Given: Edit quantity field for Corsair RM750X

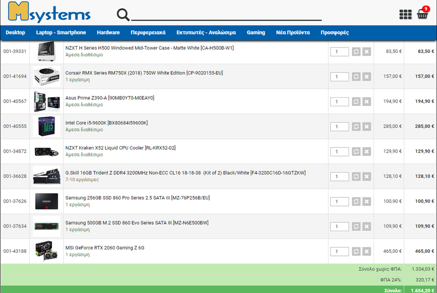Looking at the screenshot, I should (x=339, y=77).
